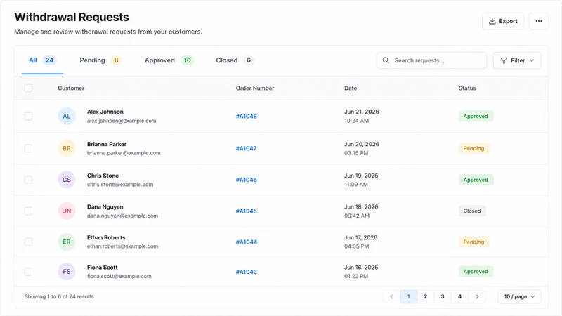Viewport: 562px width, 316px height.
Task: Switch to the Approved tab
Action: 169,60
